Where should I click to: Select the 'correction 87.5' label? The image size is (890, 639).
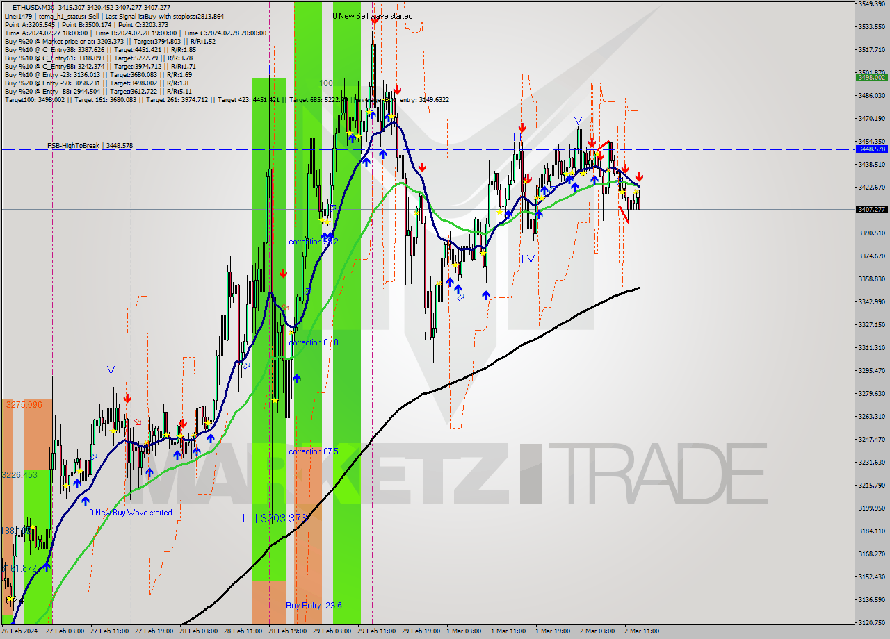314,451
